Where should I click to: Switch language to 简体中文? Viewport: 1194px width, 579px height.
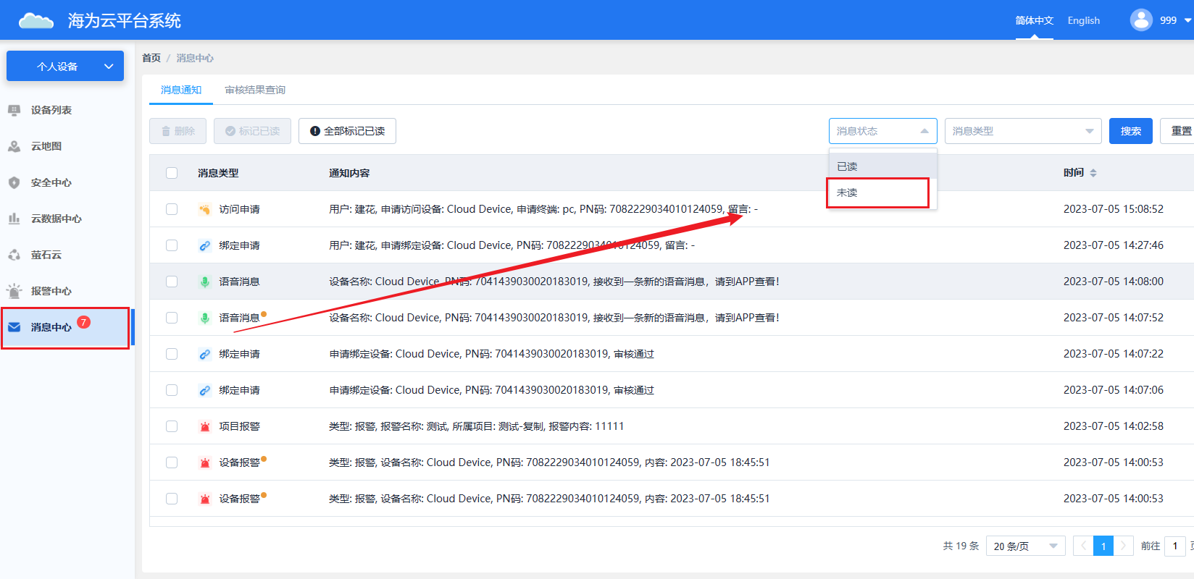click(x=1034, y=20)
